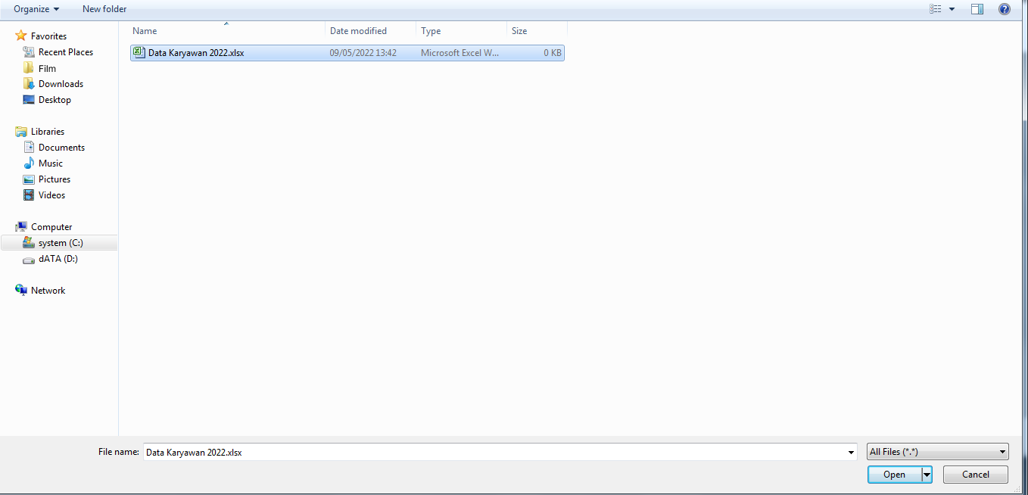1028x495 pixels.
Task: Click the Excel file icon for Data Karyawan 2022
Action: 139,53
